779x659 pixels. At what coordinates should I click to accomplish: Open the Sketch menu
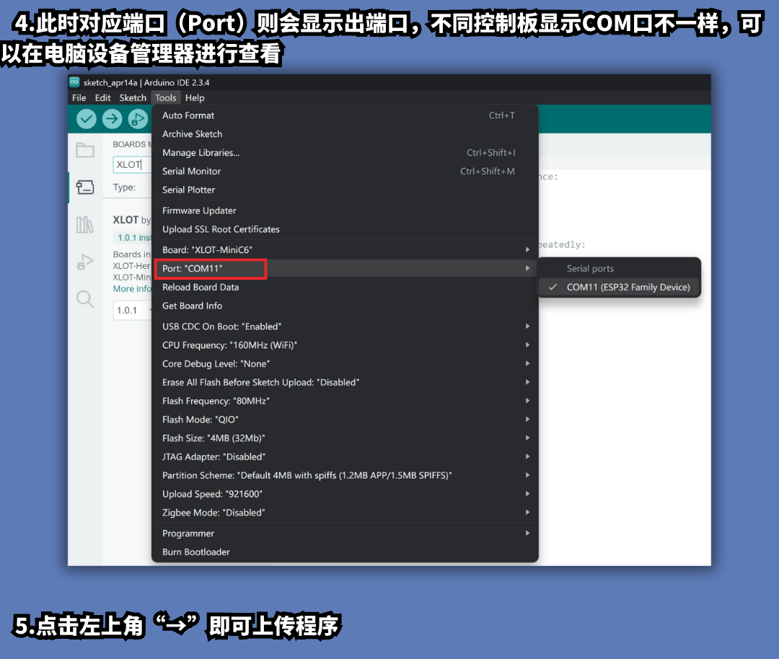(x=133, y=98)
